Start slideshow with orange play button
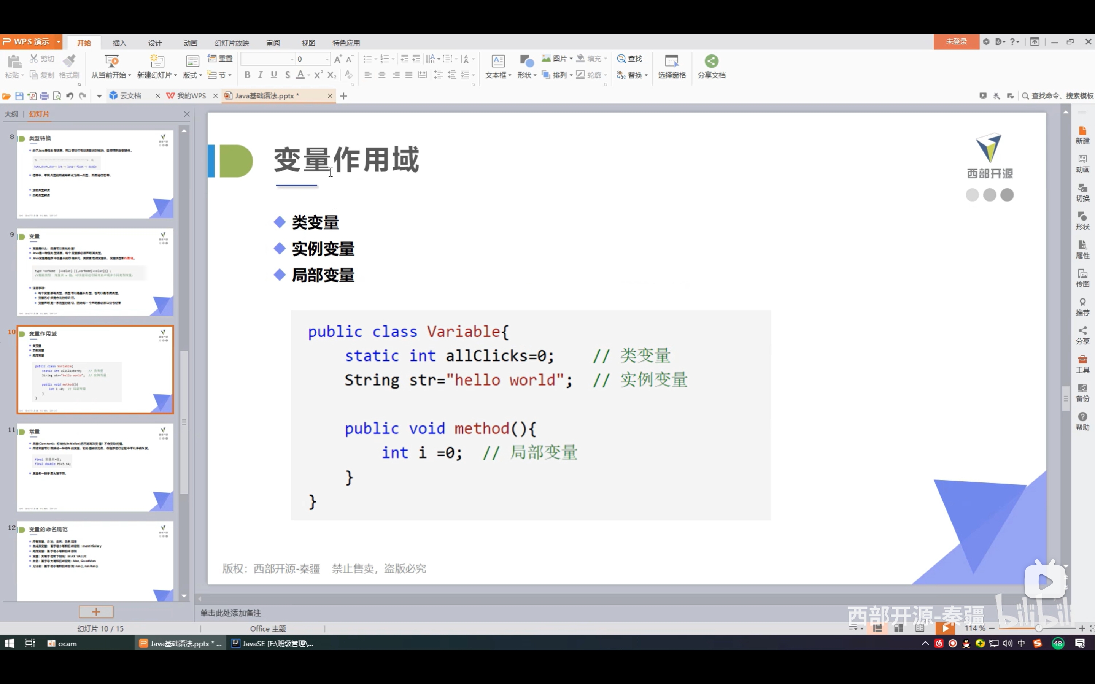The height and width of the screenshot is (684, 1095). click(945, 628)
